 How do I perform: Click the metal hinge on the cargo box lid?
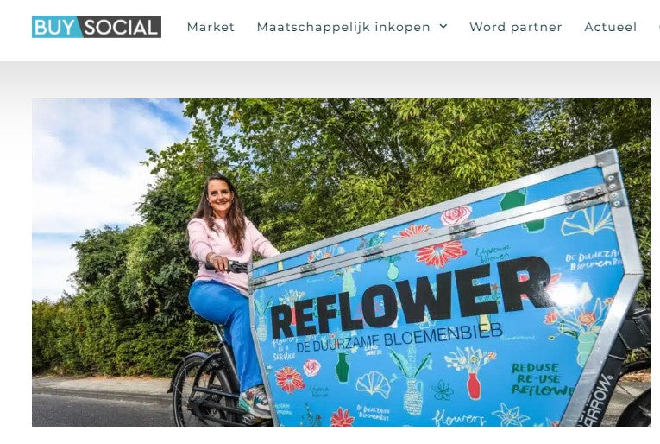click(463, 230)
